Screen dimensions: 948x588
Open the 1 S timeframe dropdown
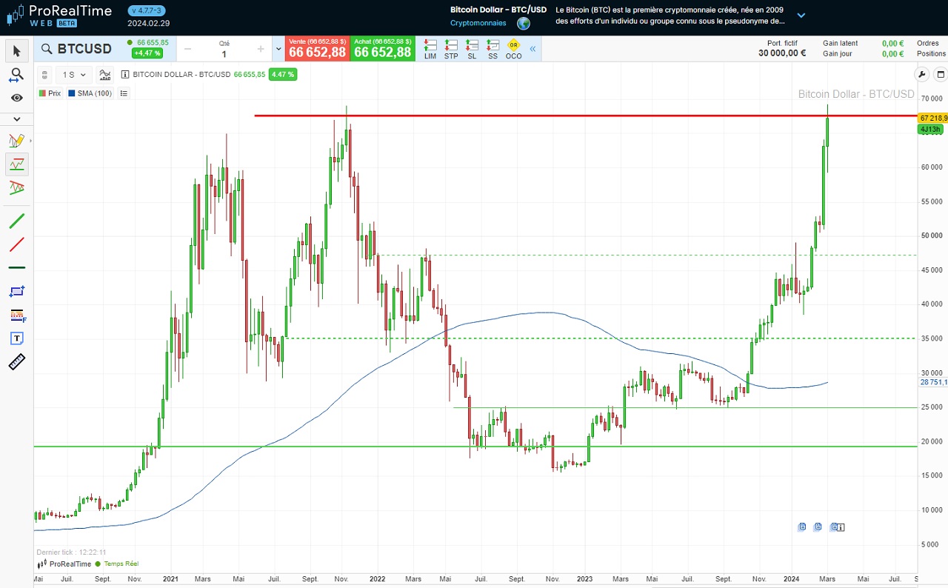click(74, 74)
